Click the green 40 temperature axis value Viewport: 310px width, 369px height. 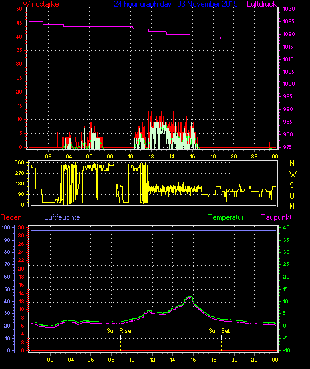pyautogui.click(x=286, y=227)
